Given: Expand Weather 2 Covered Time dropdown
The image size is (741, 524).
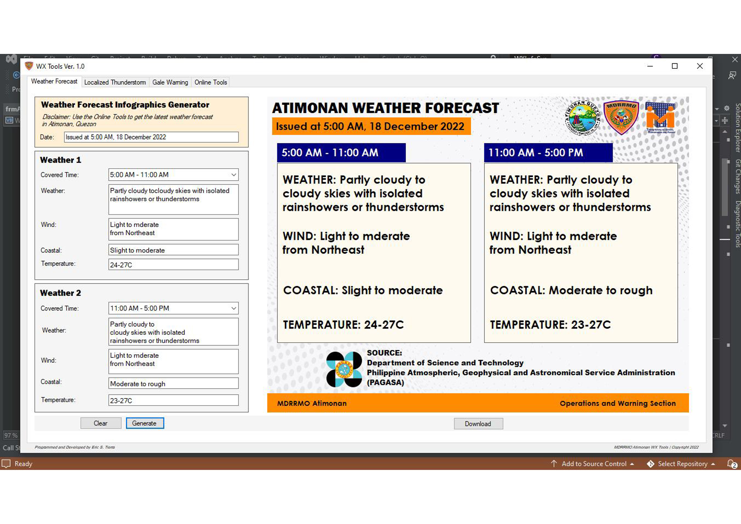Looking at the screenshot, I should pyautogui.click(x=234, y=308).
